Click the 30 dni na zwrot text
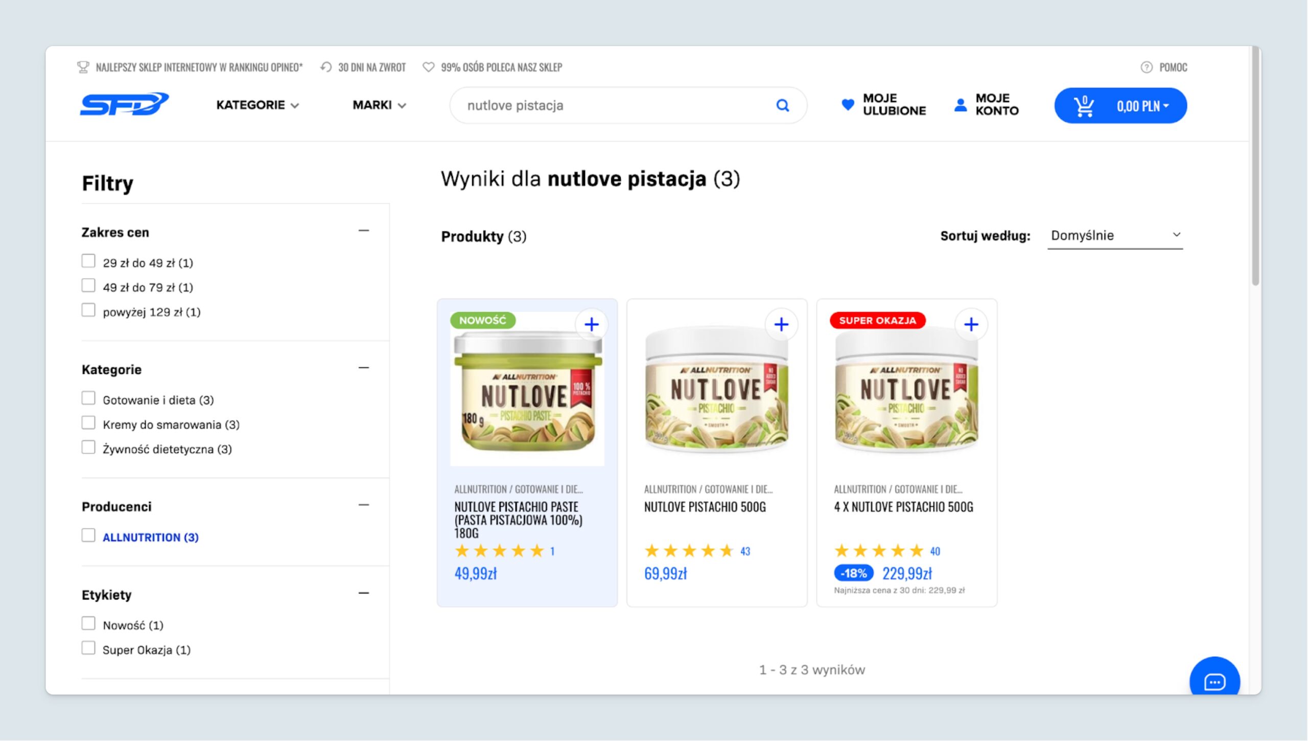 click(371, 67)
